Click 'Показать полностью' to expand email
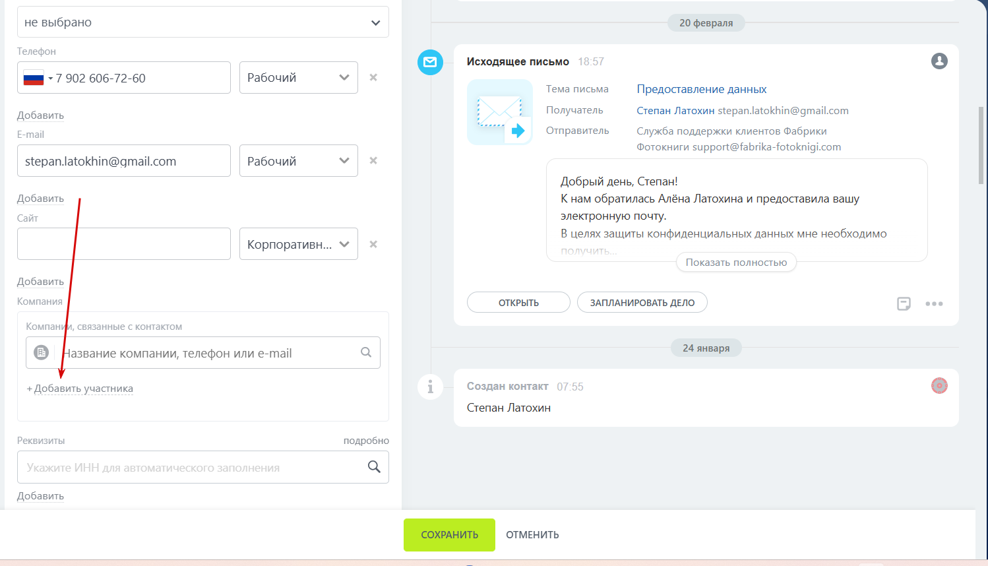 tap(736, 263)
